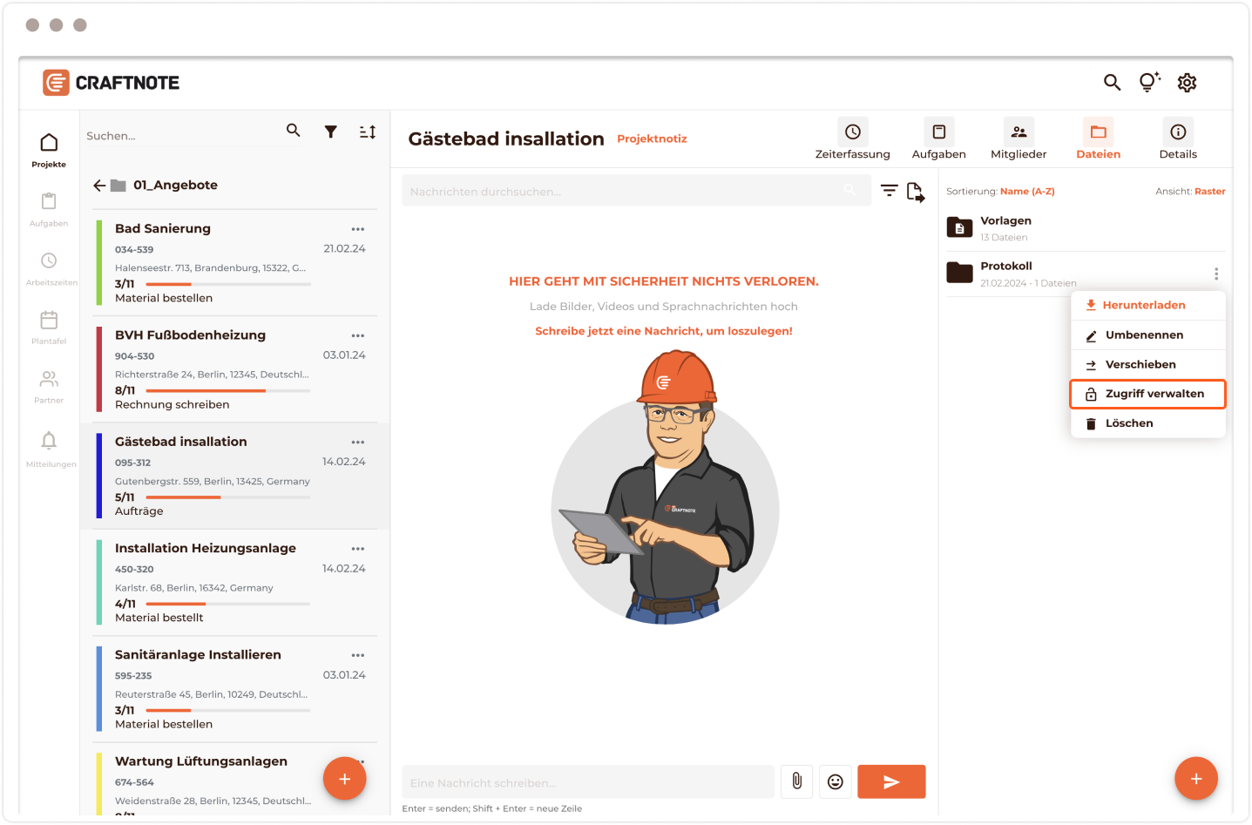
Task: Attach a file with the paperclip icon
Action: point(796,781)
